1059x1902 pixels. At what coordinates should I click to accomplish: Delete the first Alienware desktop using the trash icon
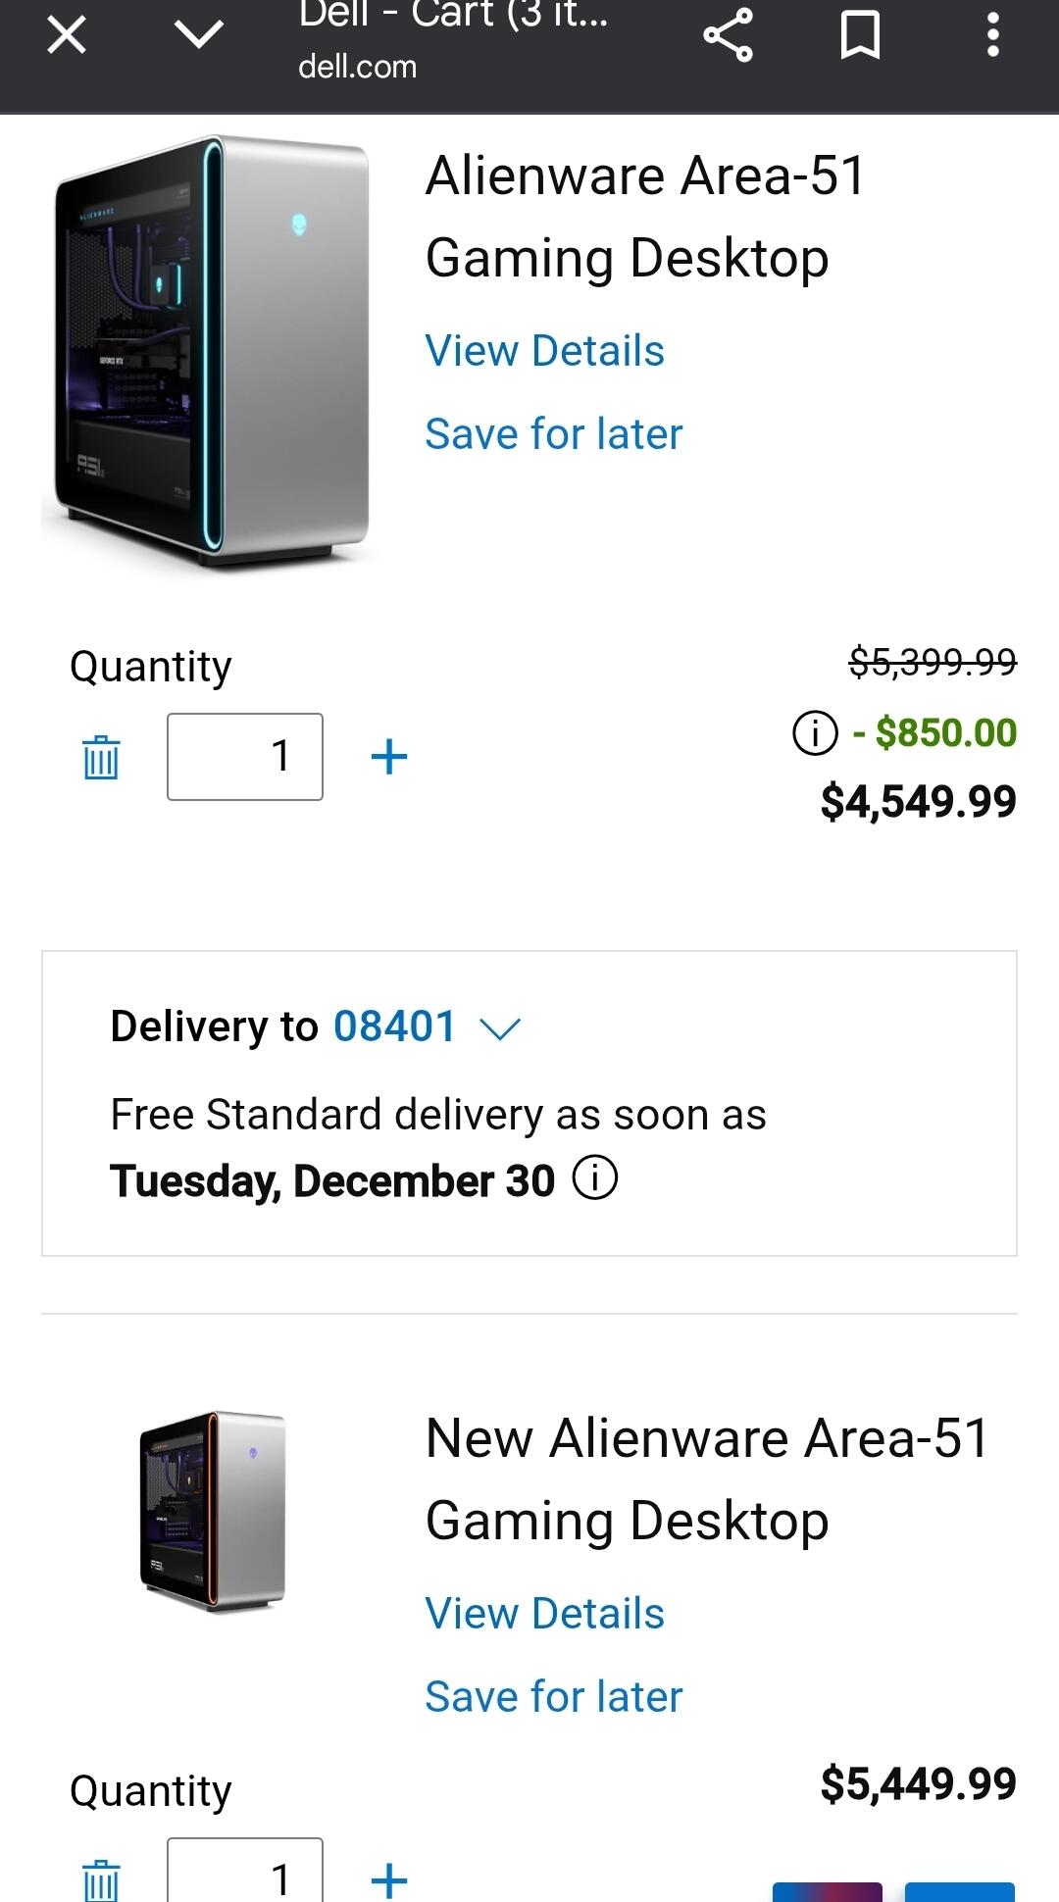click(101, 758)
